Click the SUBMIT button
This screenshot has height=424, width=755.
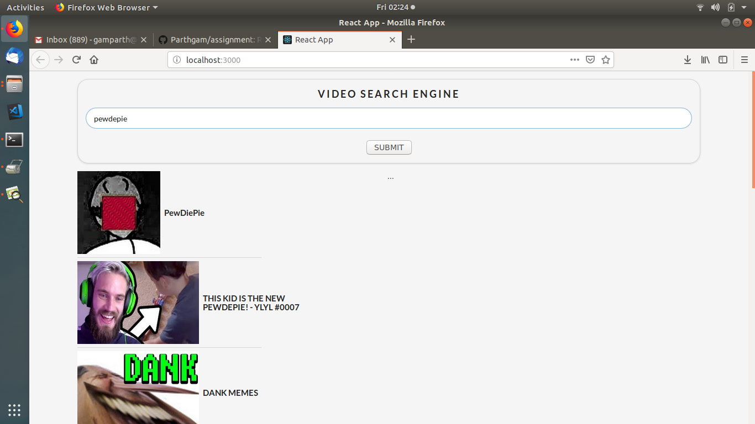pyautogui.click(x=389, y=147)
